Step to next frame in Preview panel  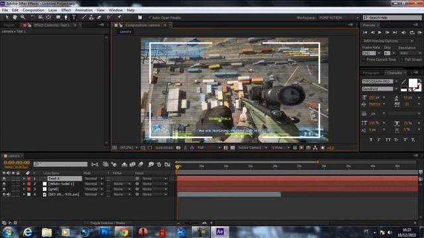(387, 32)
